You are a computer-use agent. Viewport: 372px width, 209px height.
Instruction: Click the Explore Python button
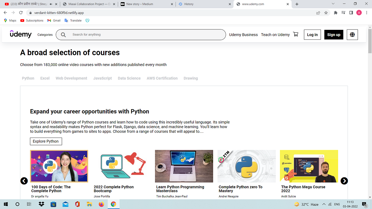coord(46,141)
